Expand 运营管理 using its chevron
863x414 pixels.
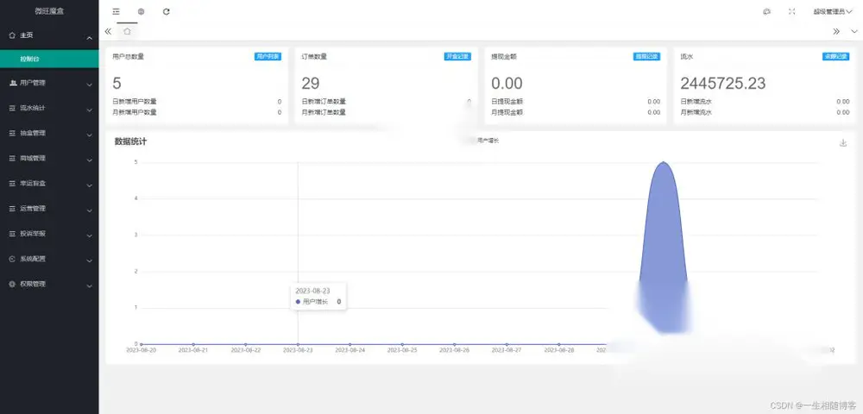tap(89, 210)
